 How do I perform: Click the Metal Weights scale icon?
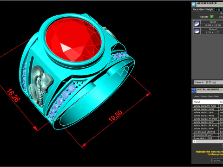tap(194, 90)
